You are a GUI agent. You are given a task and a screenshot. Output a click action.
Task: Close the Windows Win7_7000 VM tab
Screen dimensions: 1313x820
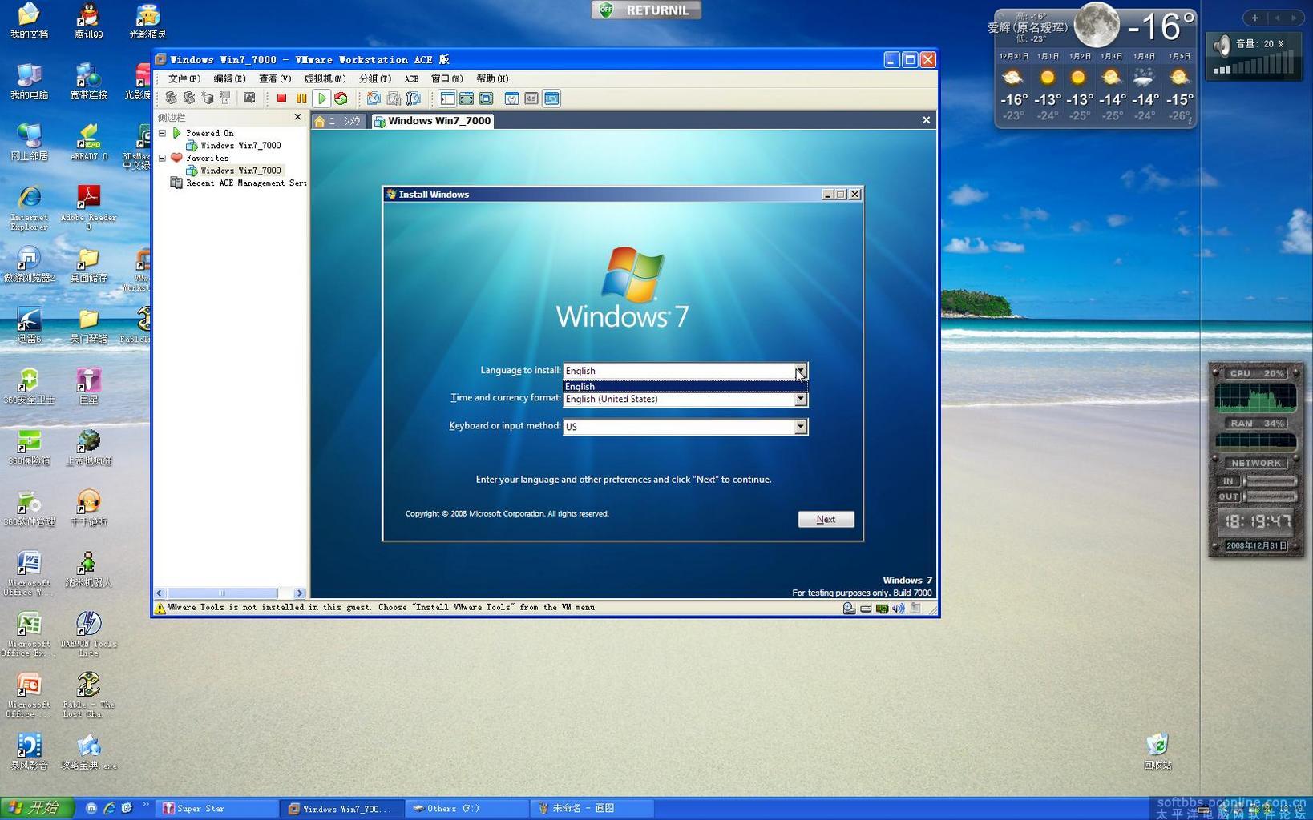pos(926,120)
